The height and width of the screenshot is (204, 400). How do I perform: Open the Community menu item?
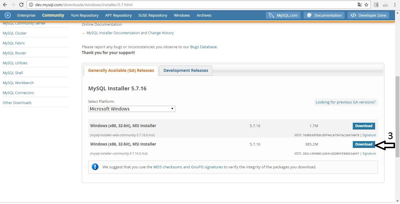click(x=53, y=15)
